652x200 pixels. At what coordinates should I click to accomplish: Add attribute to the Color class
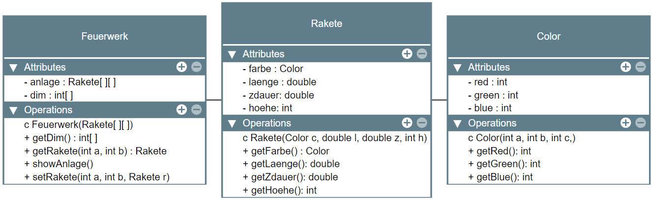click(x=625, y=67)
